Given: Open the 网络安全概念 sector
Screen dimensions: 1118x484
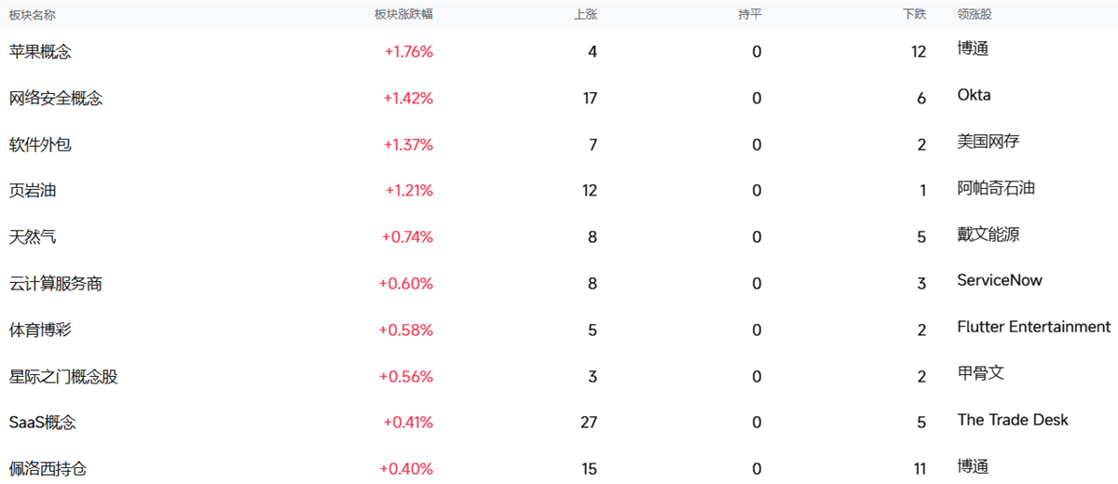Looking at the screenshot, I should [56, 98].
